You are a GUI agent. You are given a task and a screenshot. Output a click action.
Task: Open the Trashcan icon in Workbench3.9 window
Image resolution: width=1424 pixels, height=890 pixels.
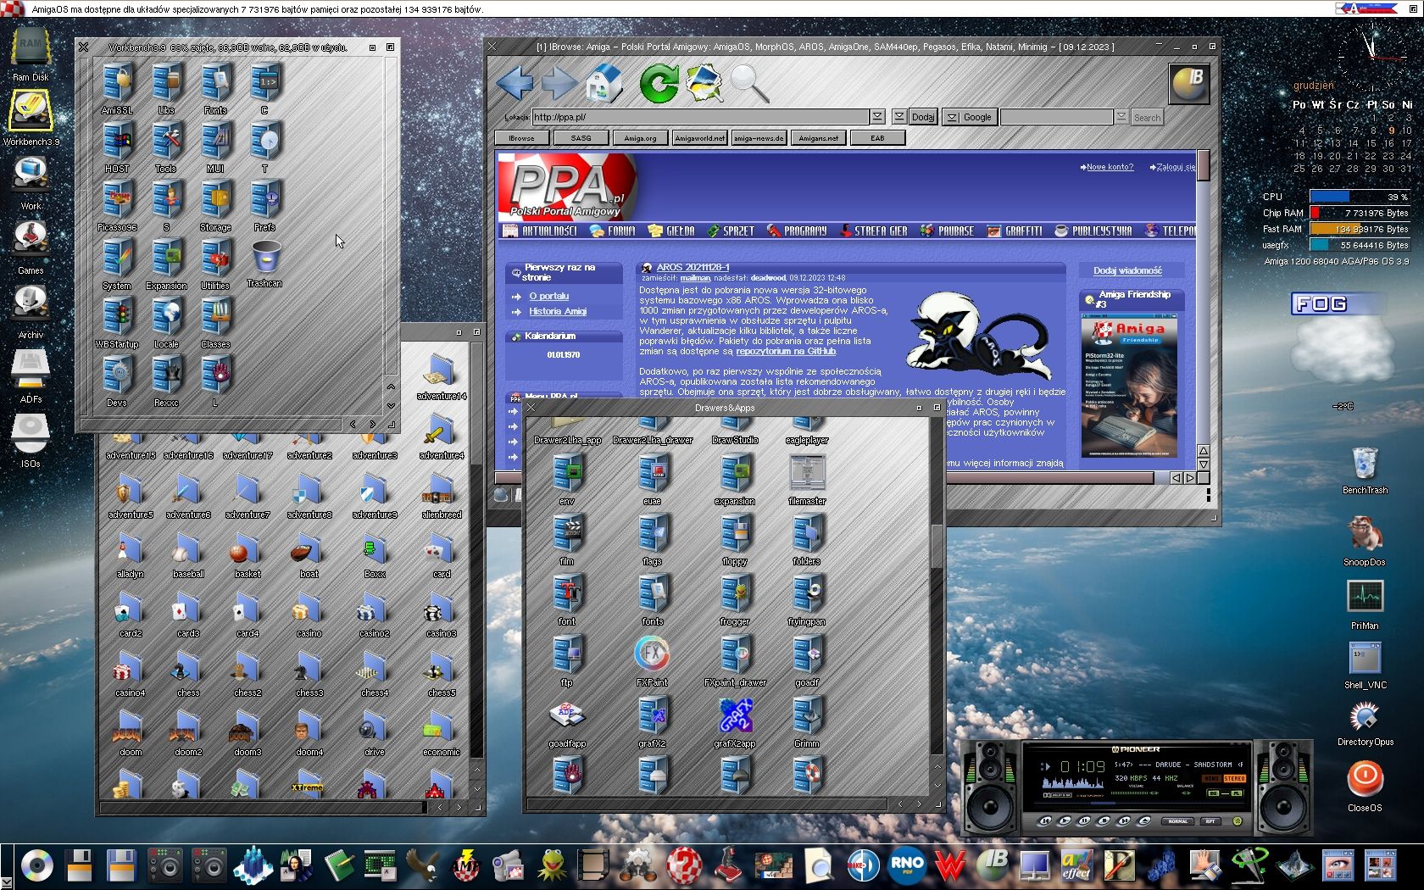265,264
